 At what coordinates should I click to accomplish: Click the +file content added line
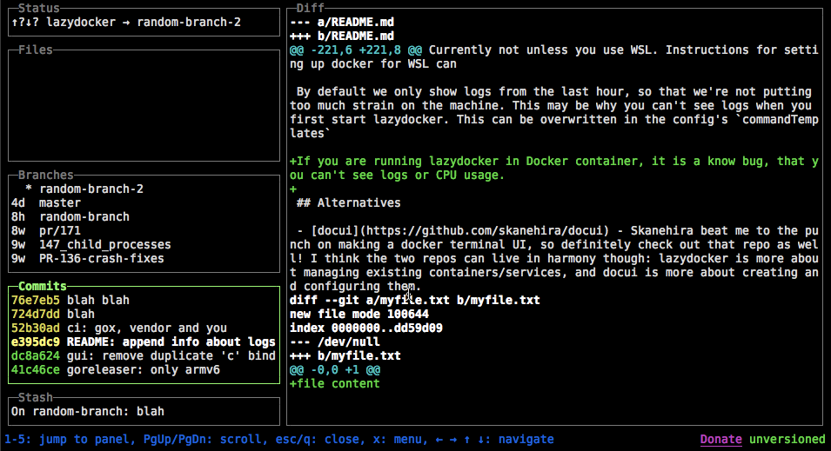(x=334, y=383)
